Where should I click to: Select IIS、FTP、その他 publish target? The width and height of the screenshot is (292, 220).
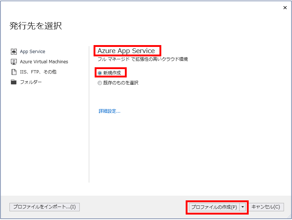pos(38,72)
